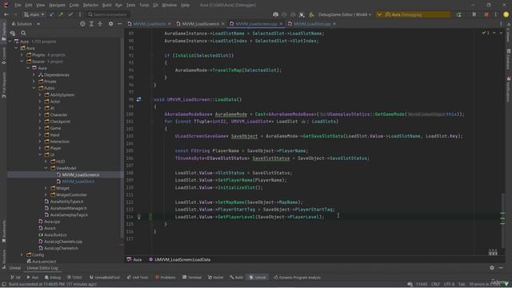Click the build hammer icon
The image size is (512, 288).
pyautogui.click(x=311, y=14)
